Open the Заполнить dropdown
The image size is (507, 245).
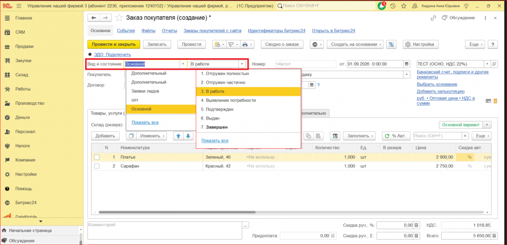pyautogui.click(x=359, y=136)
